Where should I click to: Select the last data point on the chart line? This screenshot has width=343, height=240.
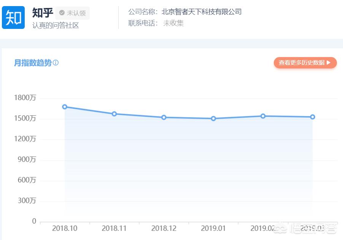click(x=313, y=117)
